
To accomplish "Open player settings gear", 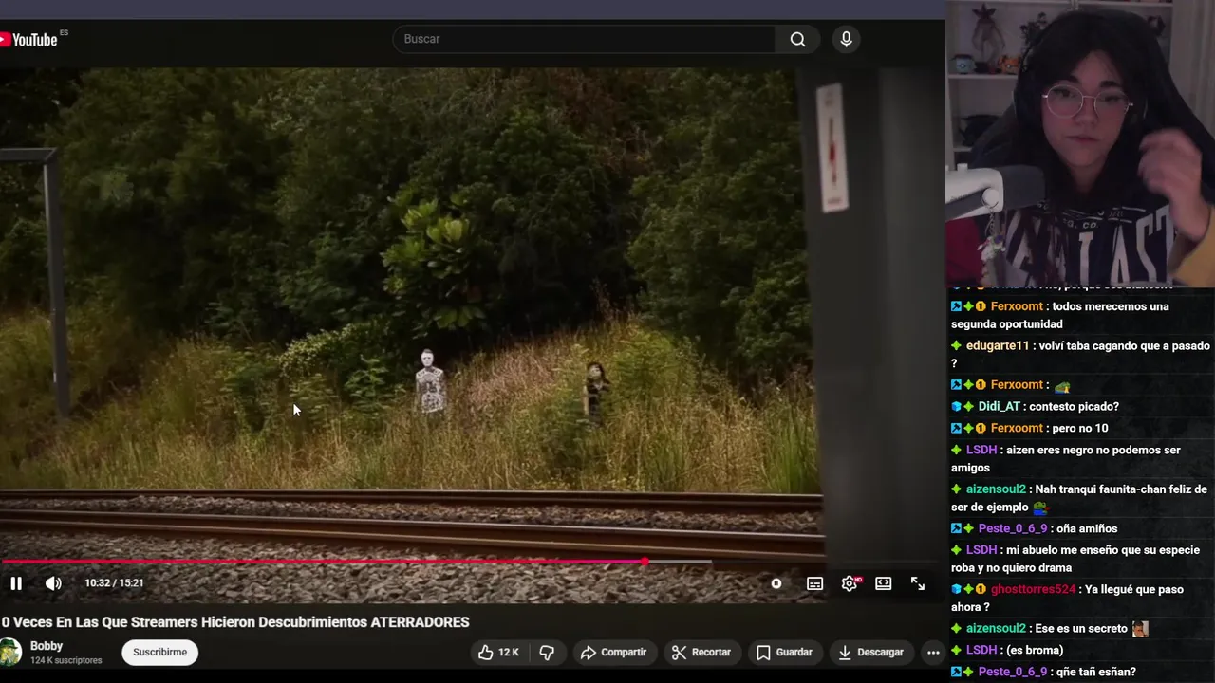I will coord(850,583).
